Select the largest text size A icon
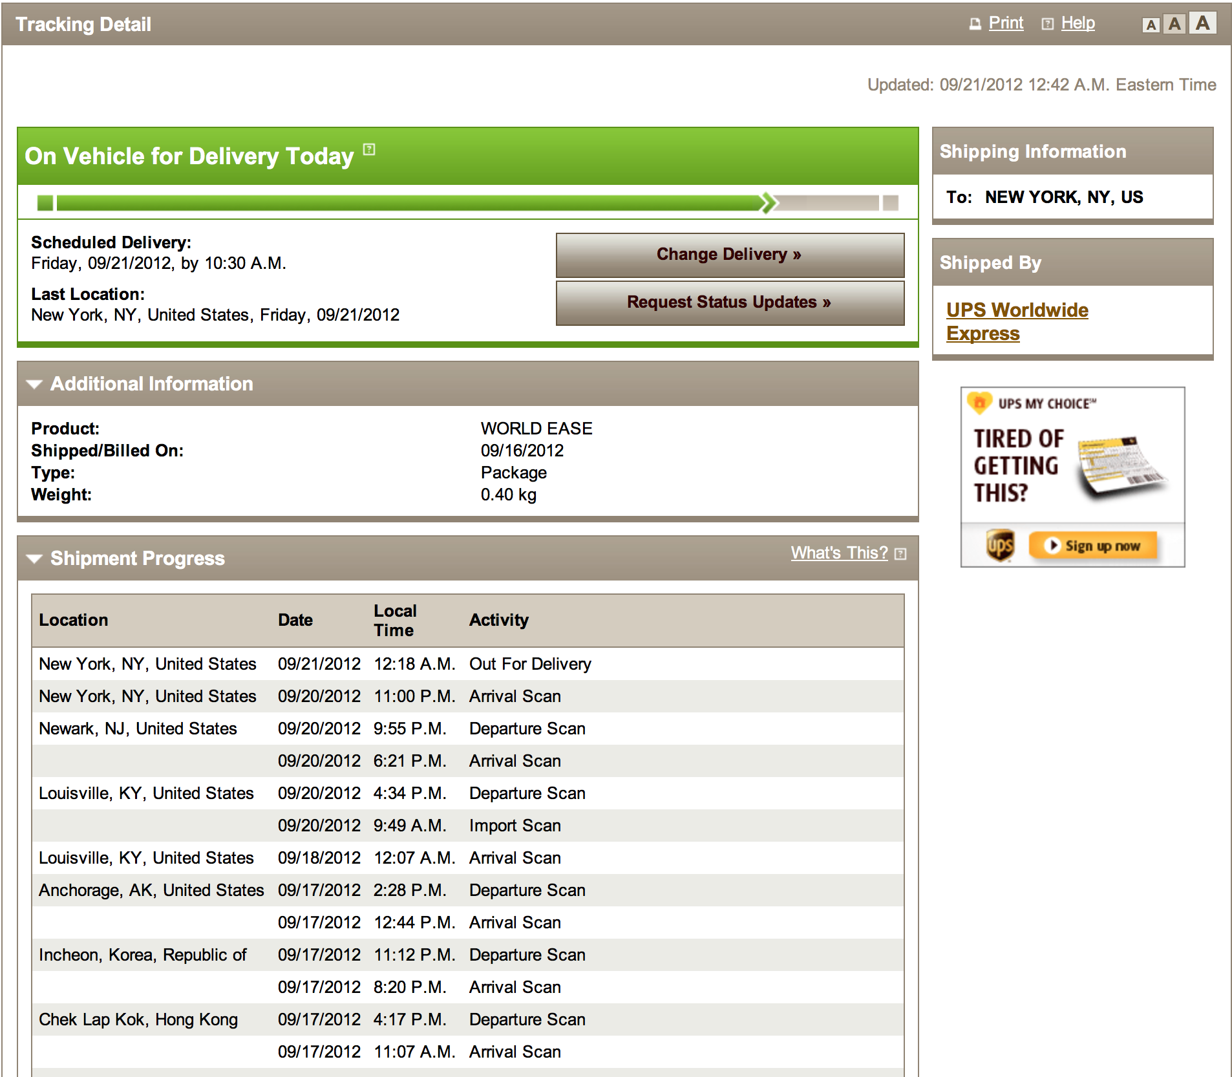Screen dimensions: 1232x1077 (1202, 23)
